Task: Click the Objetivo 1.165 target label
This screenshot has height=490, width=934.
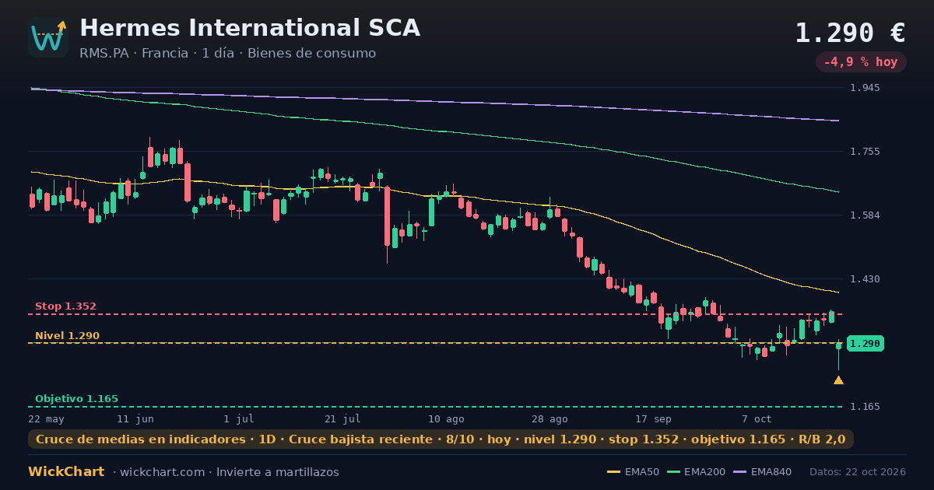Action: pos(76,399)
